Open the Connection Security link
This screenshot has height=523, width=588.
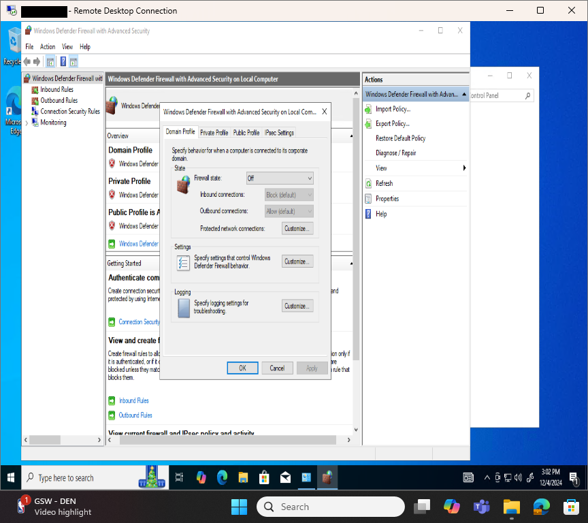[x=139, y=322]
